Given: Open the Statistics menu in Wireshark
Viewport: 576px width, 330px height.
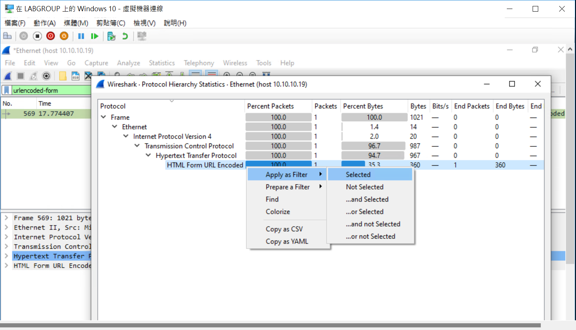Looking at the screenshot, I should pos(162,63).
